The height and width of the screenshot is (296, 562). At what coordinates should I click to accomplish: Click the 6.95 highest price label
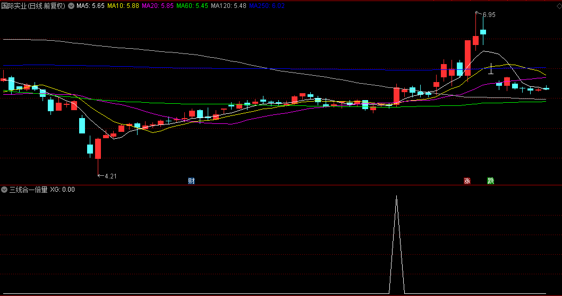488,15
